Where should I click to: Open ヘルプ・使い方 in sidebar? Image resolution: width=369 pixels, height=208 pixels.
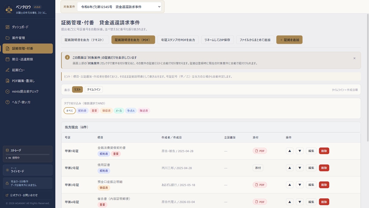click(28, 102)
